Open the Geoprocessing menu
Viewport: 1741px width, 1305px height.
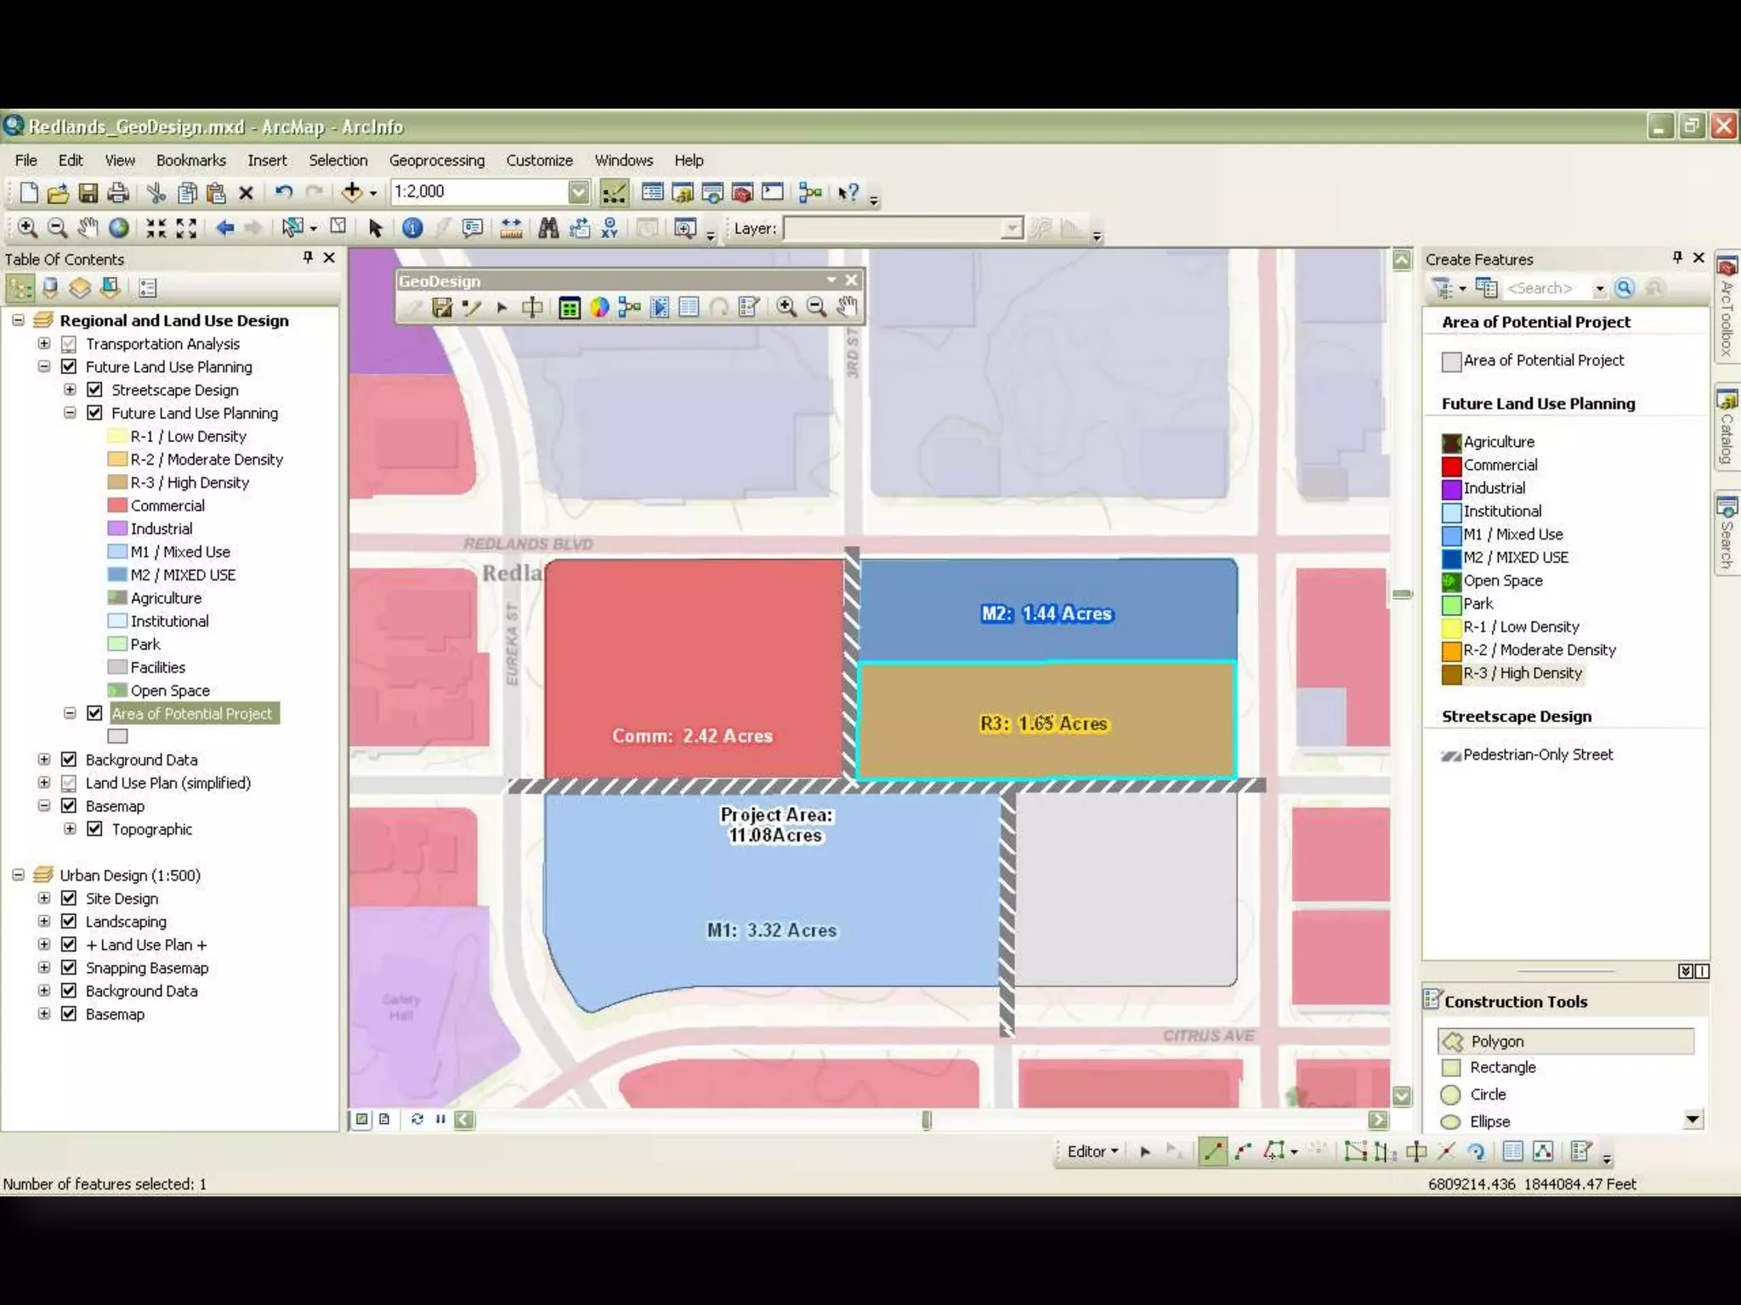pyautogui.click(x=436, y=161)
